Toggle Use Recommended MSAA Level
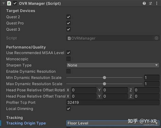The width and height of the screenshot is (161, 128). [69, 53]
